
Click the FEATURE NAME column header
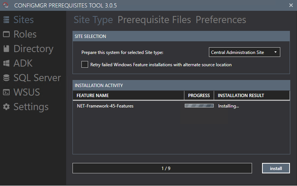[128, 95]
